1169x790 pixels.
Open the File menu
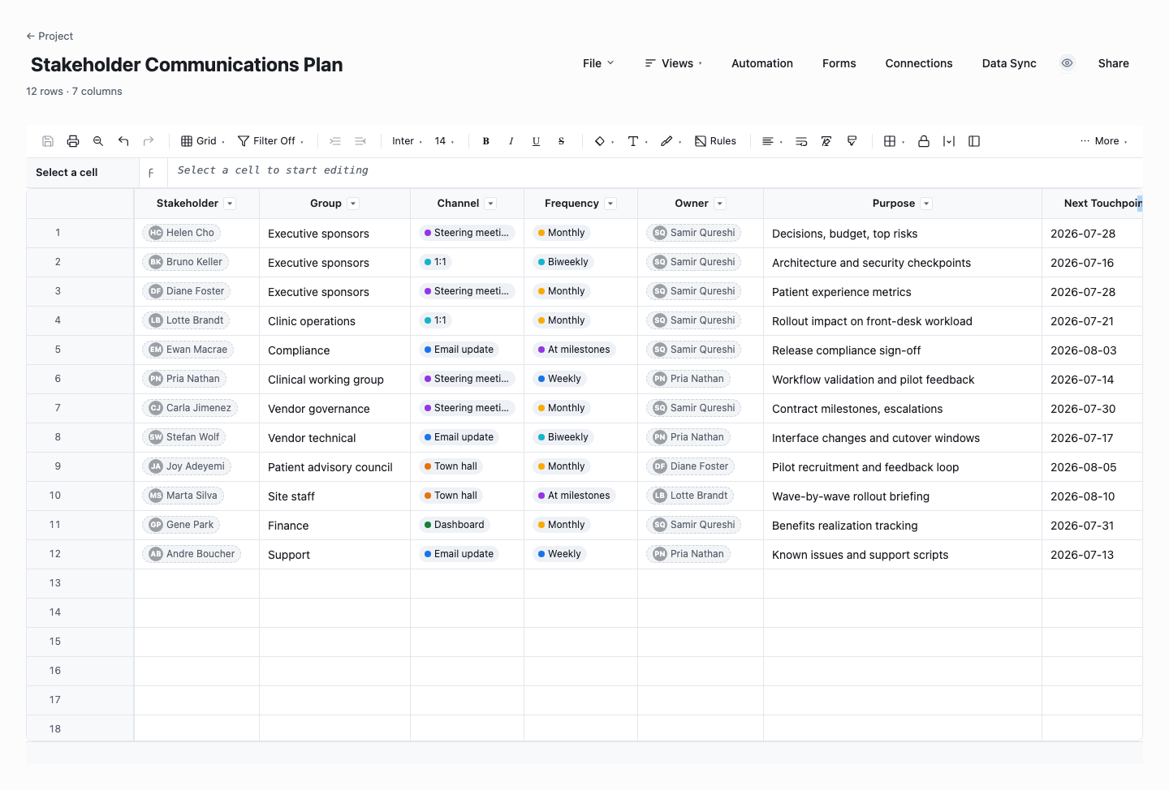[598, 63]
